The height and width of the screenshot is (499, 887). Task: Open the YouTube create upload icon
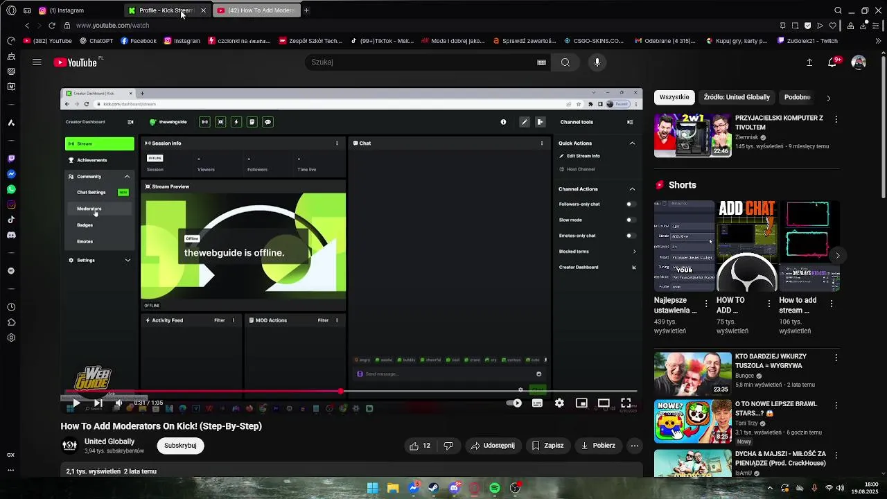809,62
